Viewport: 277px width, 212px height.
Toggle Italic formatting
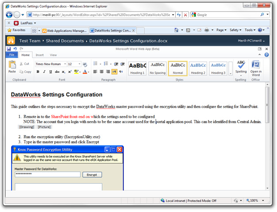click(44, 72)
